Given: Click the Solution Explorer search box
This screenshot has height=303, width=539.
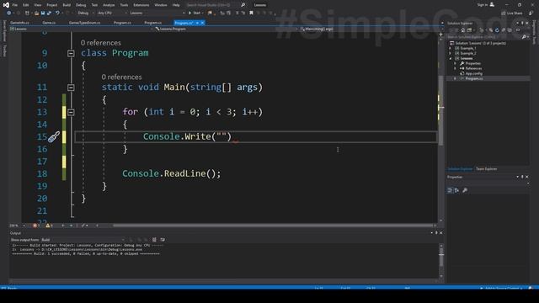Looking at the screenshot, I should pos(488,36).
